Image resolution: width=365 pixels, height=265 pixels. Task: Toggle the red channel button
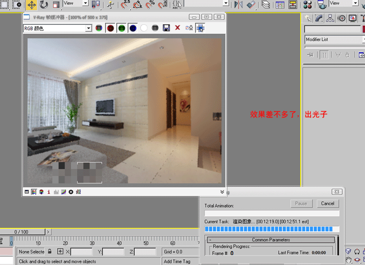111,29
